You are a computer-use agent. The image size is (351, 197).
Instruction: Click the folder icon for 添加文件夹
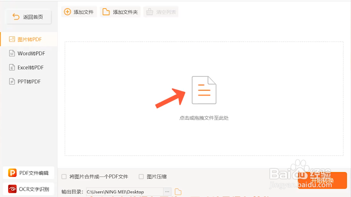click(x=106, y=12)
